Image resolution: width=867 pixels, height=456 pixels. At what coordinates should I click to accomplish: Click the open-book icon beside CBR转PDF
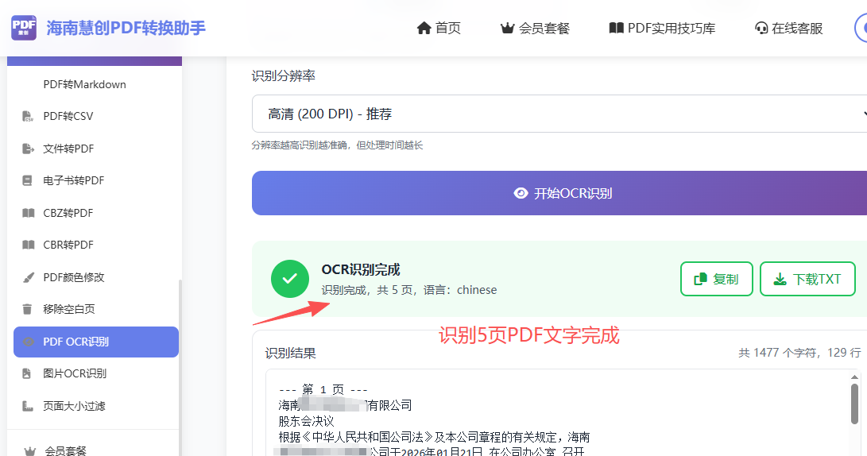[x=28, y=245]
